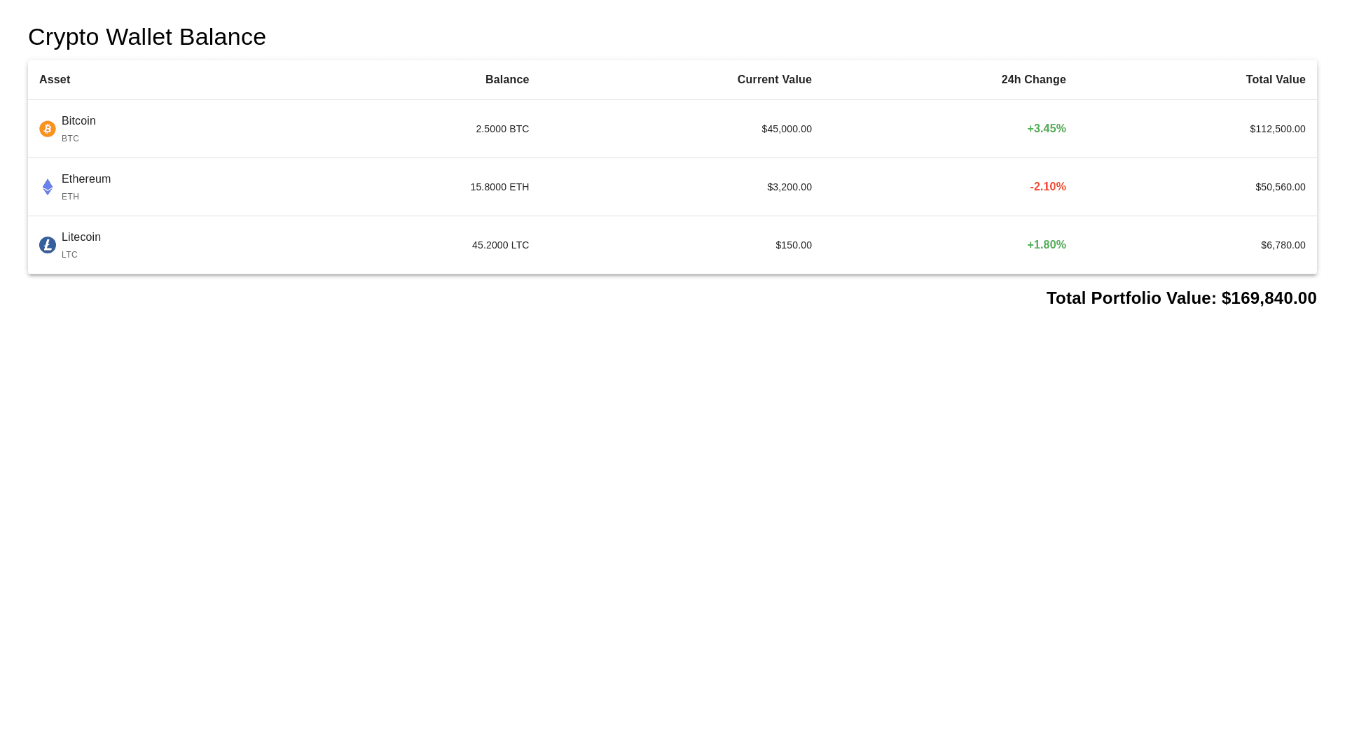Click the 15.8000 ETH balance cell
This screenshot has height=756, width=1345.
pos(499,187)
